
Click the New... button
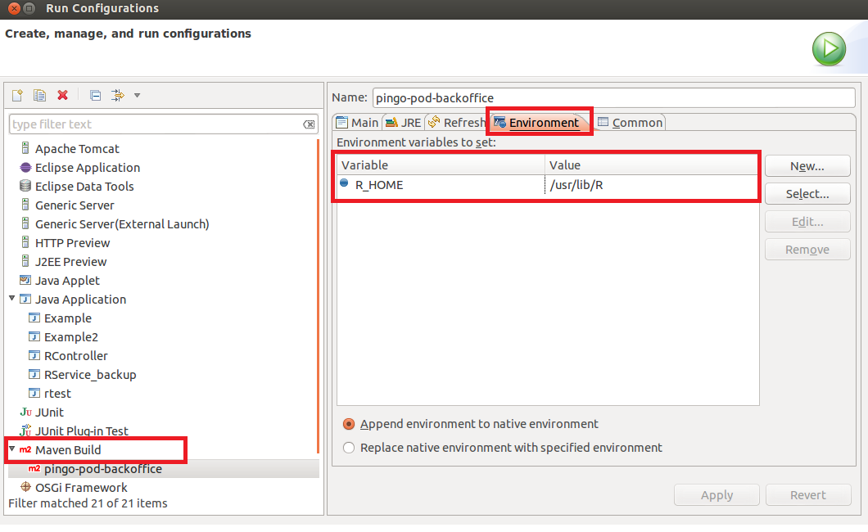click(x=807, y=166)
